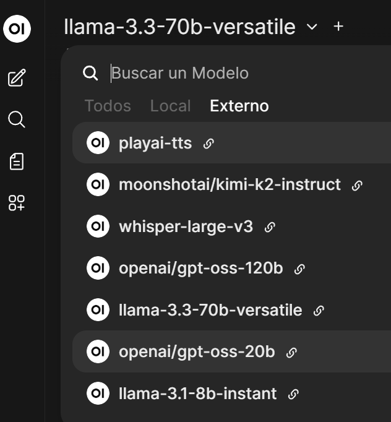Switch to the Todos filter tab
Viewport: 391px width, 422px height.
[x=108, y=106]
